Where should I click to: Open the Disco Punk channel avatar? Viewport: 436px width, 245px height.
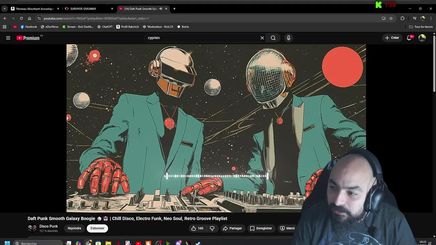[32, 228]
